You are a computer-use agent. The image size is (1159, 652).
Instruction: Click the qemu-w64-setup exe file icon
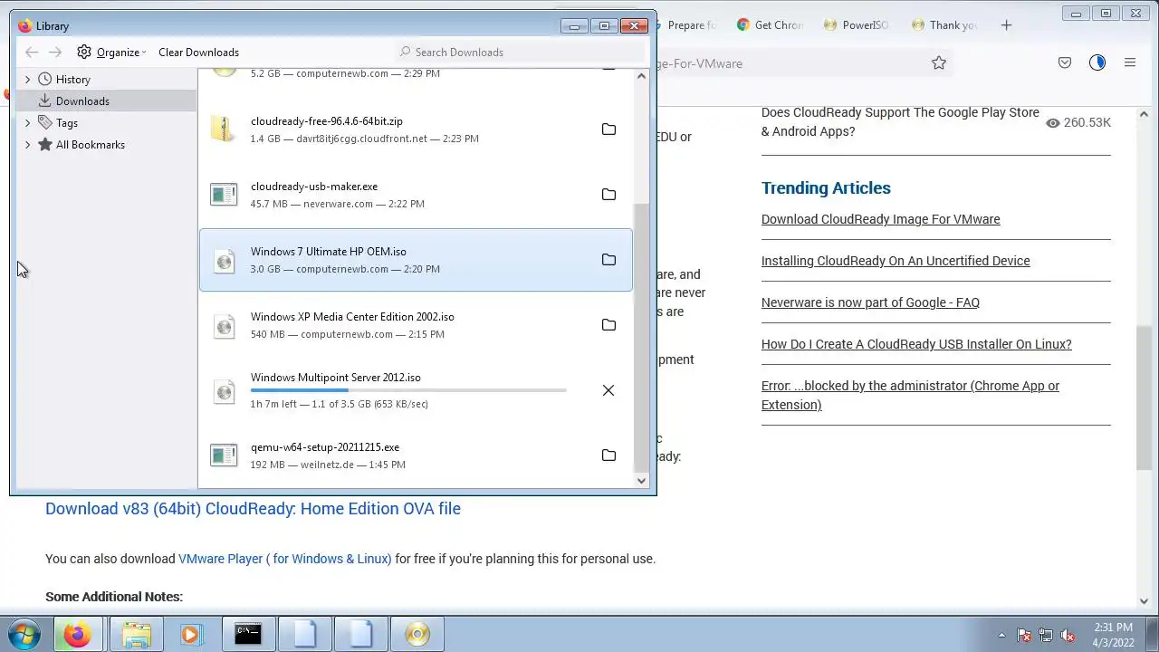pos(224,455)
